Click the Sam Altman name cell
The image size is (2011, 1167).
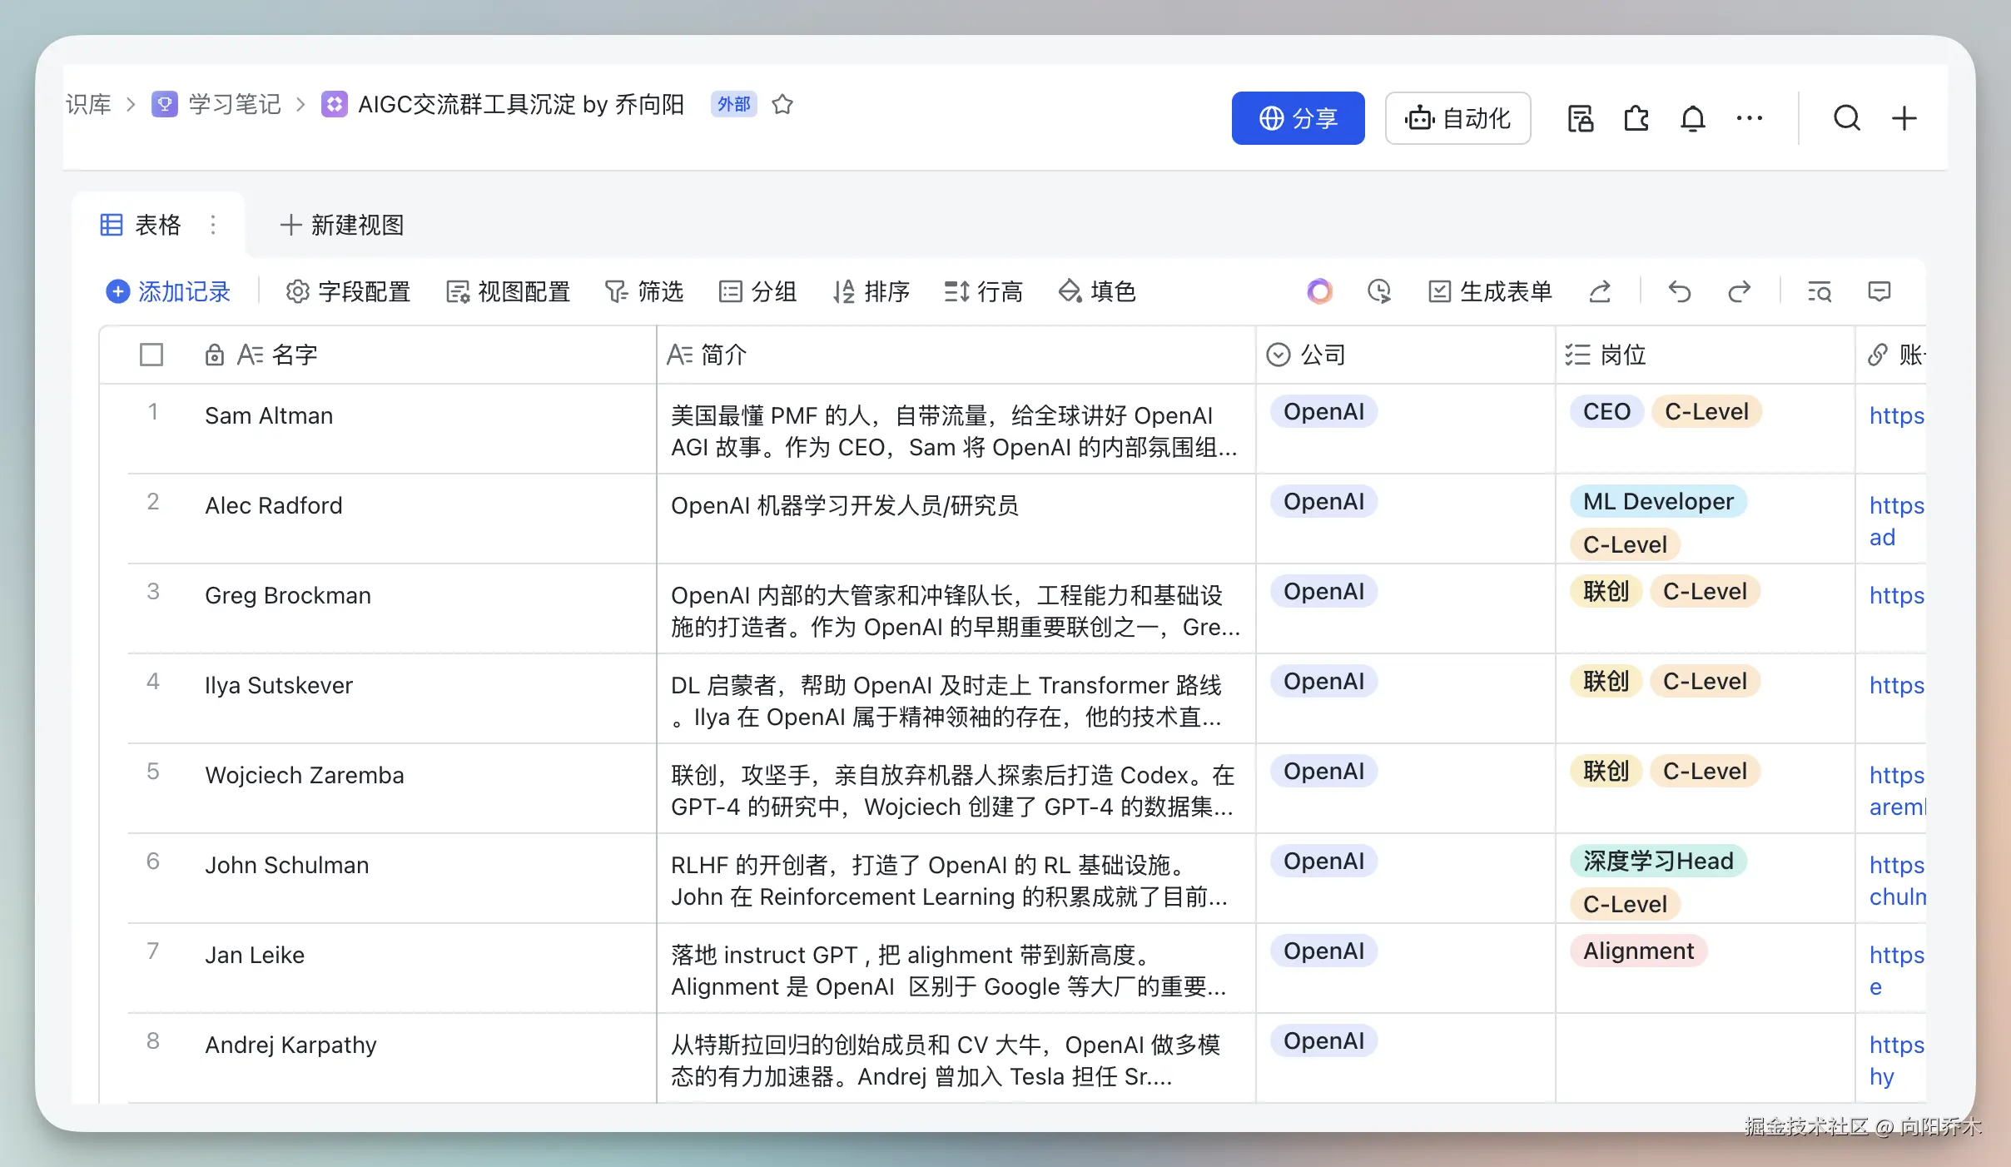[269, 415]
